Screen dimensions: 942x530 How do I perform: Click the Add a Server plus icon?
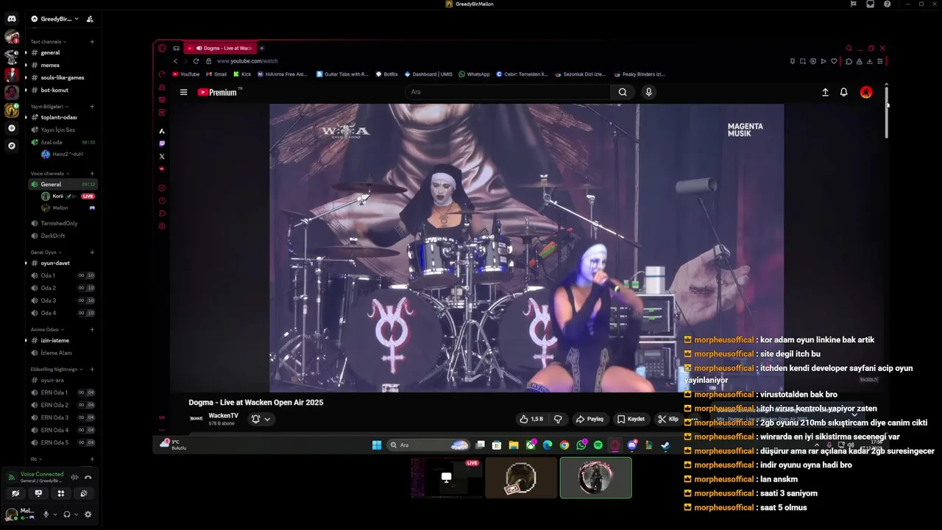12,128
